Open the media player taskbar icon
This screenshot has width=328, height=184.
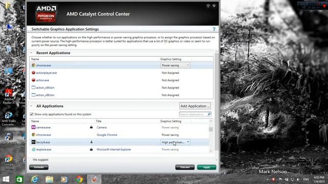pyautogui.click(x=64, y=179)
